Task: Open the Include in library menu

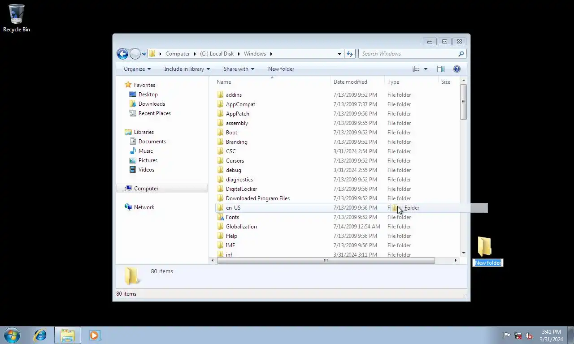Action: [187, 69]
